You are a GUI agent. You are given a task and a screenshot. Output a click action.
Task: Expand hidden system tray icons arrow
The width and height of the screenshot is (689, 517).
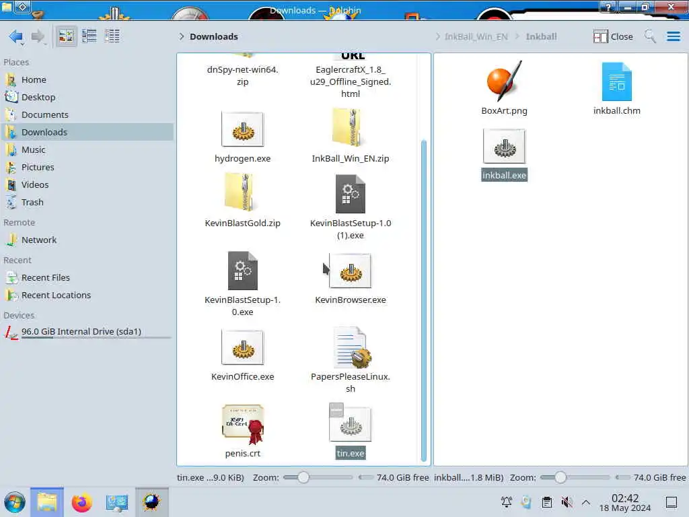(586, 502)
